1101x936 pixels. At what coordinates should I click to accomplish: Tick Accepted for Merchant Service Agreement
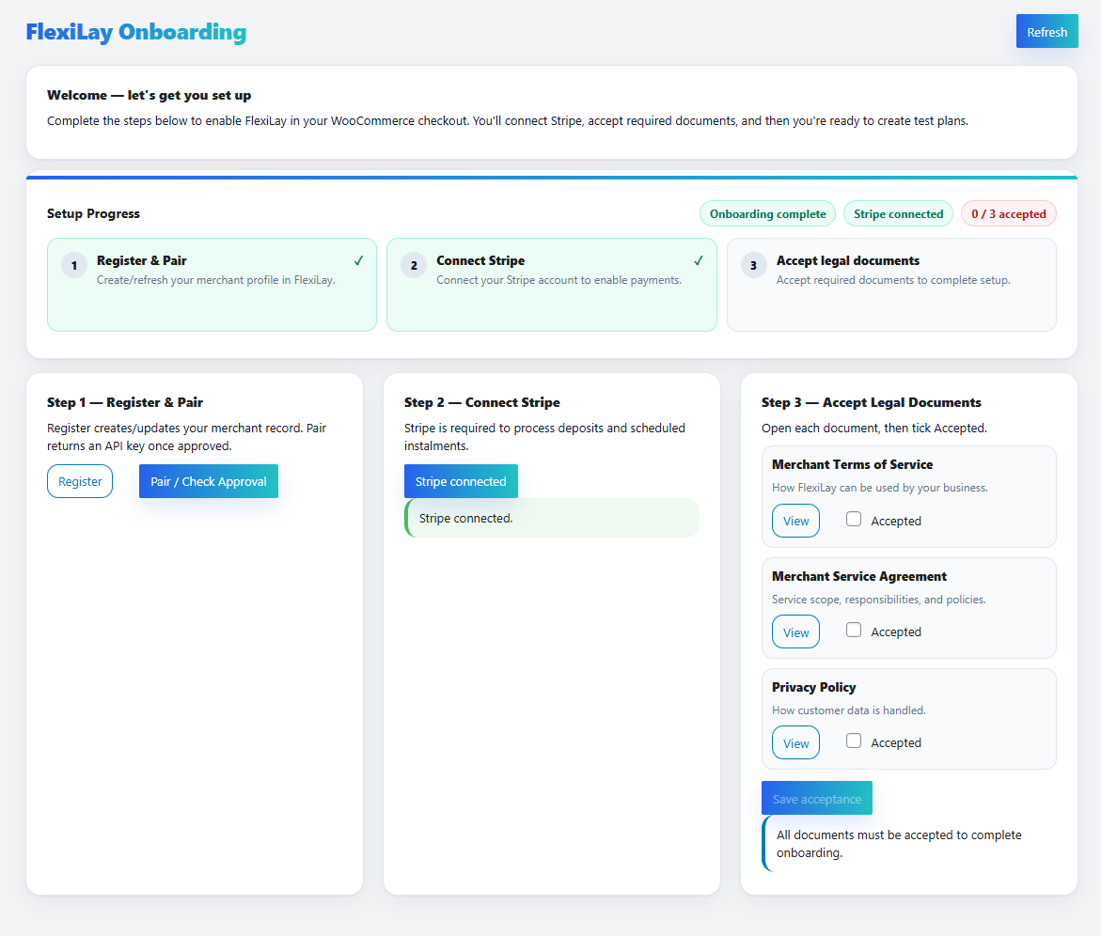[854, 630]
